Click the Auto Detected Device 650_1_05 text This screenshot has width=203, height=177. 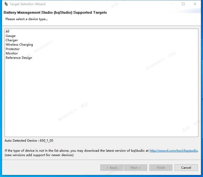pyautogui.click(x=29, y=141)
